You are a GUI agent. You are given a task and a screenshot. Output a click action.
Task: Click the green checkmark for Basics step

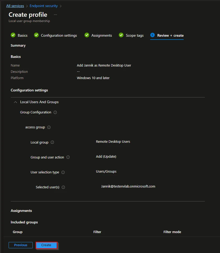[13, 35]
